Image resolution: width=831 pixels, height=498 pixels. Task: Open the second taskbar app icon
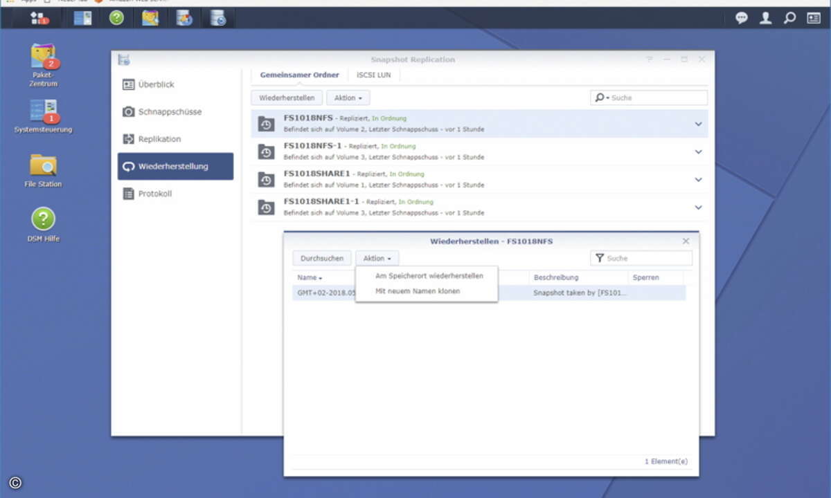(83, 18)
